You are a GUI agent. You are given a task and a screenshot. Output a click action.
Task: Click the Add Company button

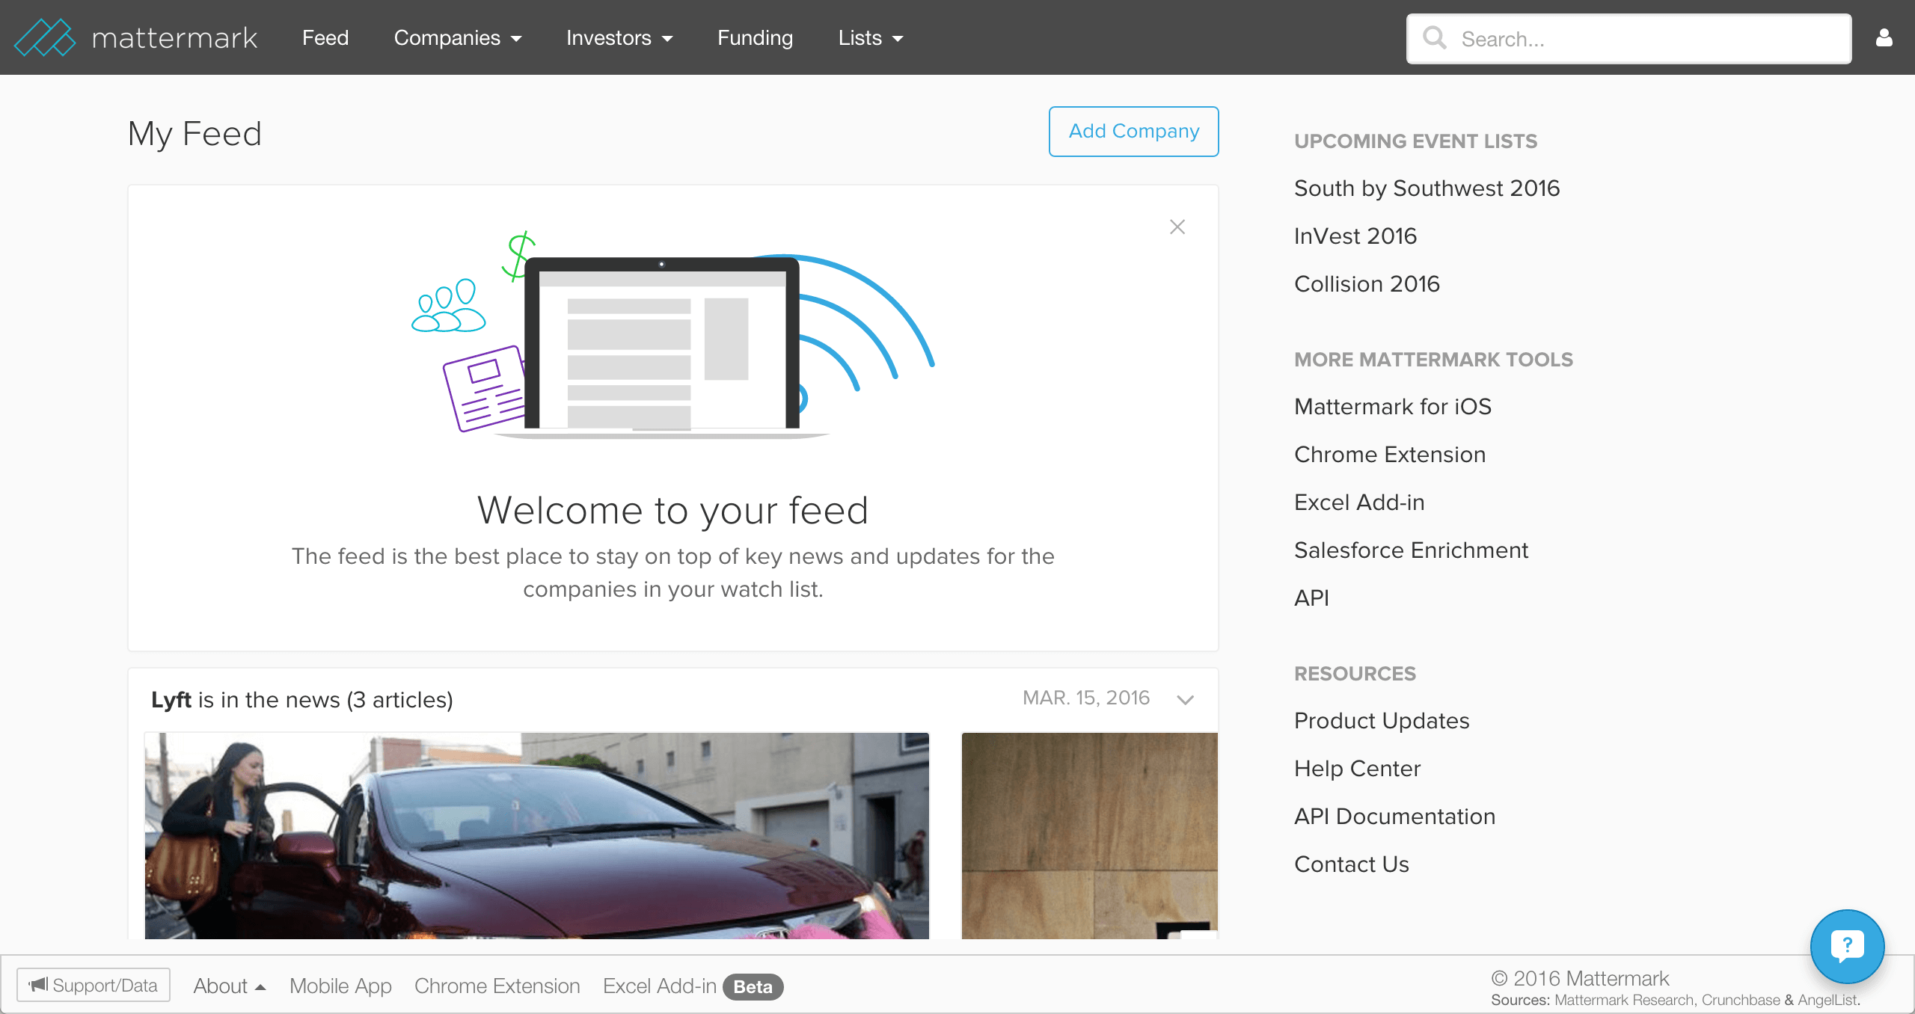(x=1133, y=131)
